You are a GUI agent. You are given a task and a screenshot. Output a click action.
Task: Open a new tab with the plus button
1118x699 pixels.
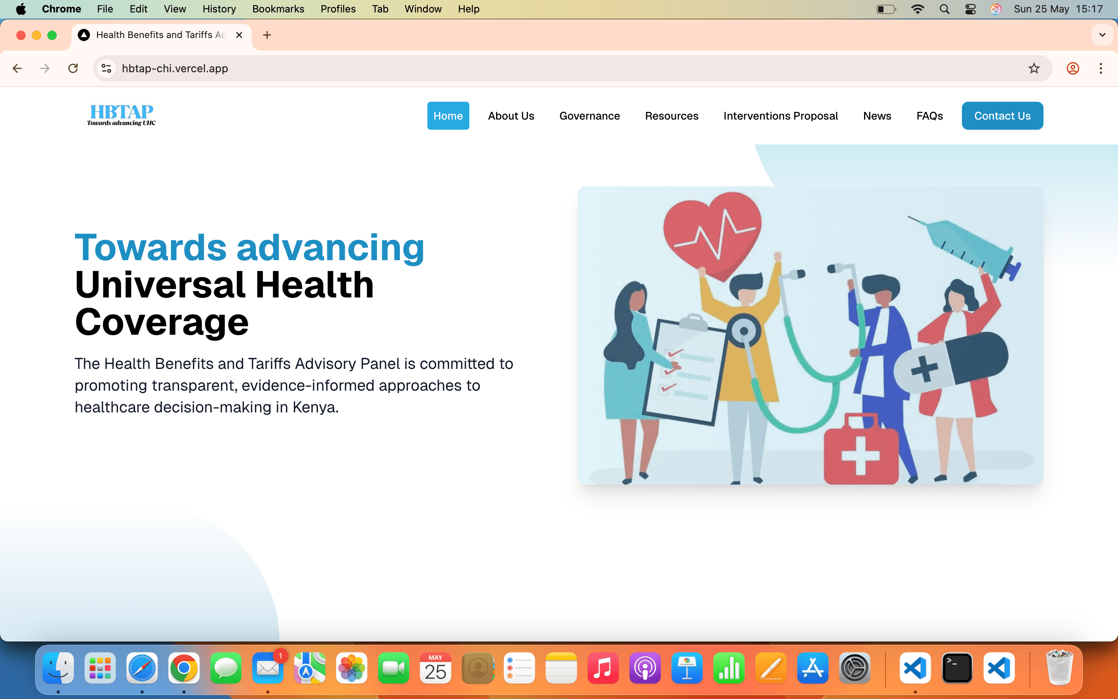(x=267, y=35)
